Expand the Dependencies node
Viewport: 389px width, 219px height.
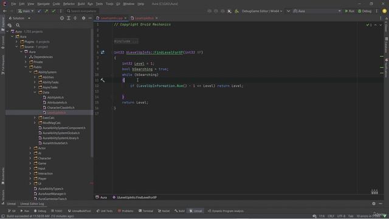[x=26, y=57]
